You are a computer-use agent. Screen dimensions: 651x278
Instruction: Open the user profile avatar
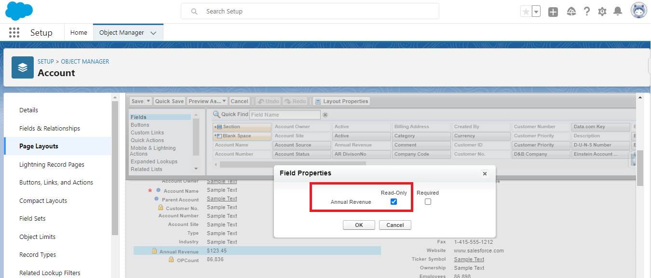(639, 11)
